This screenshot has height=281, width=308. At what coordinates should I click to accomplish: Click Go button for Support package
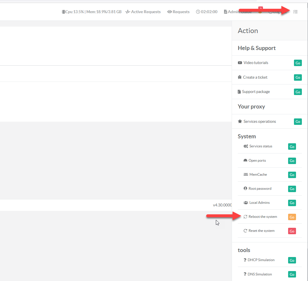pyautogui.click(x=298, y=92)
